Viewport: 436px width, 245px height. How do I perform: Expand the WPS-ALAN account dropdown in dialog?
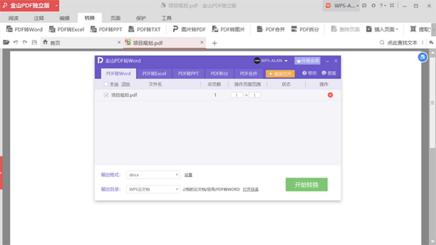pos(286,61)
